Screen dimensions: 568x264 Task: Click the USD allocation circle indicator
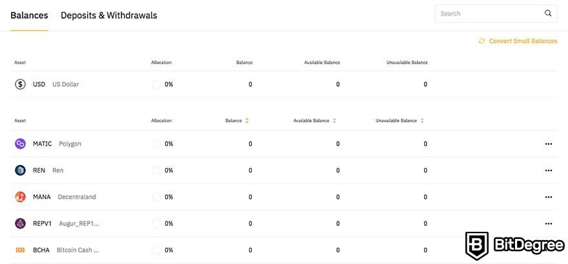coord(156,84)
